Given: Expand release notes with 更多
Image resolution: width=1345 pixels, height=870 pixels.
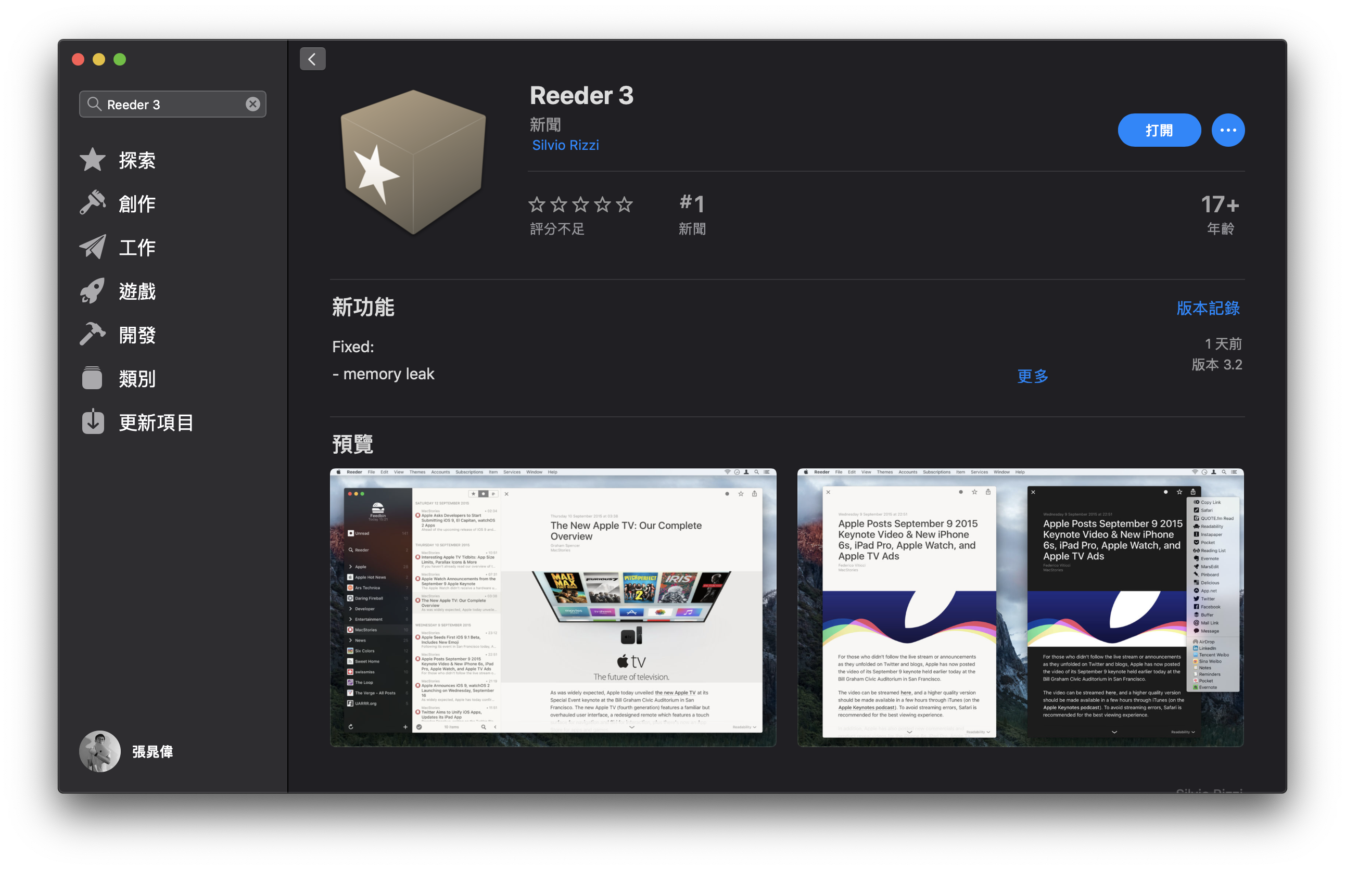Looking at the screenshot, I should point(1033,376).
